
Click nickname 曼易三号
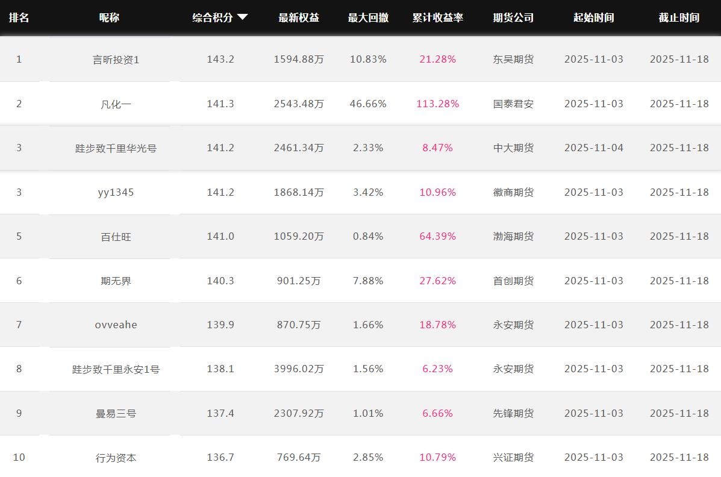(x=116, y=413)
